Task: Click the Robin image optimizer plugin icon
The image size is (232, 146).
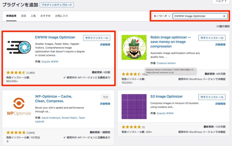Action: [134, 47]
